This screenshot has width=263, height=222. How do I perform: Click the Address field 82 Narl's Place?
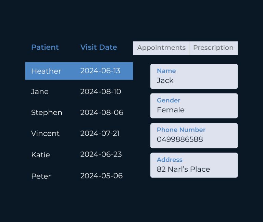[x=194, y=165]
